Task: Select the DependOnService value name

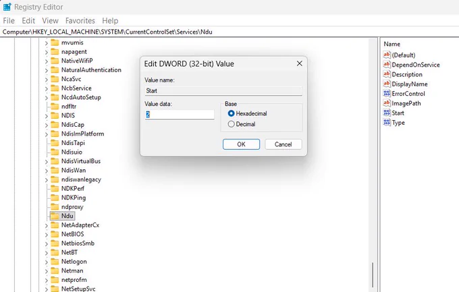Action: (x=416, y=65)
